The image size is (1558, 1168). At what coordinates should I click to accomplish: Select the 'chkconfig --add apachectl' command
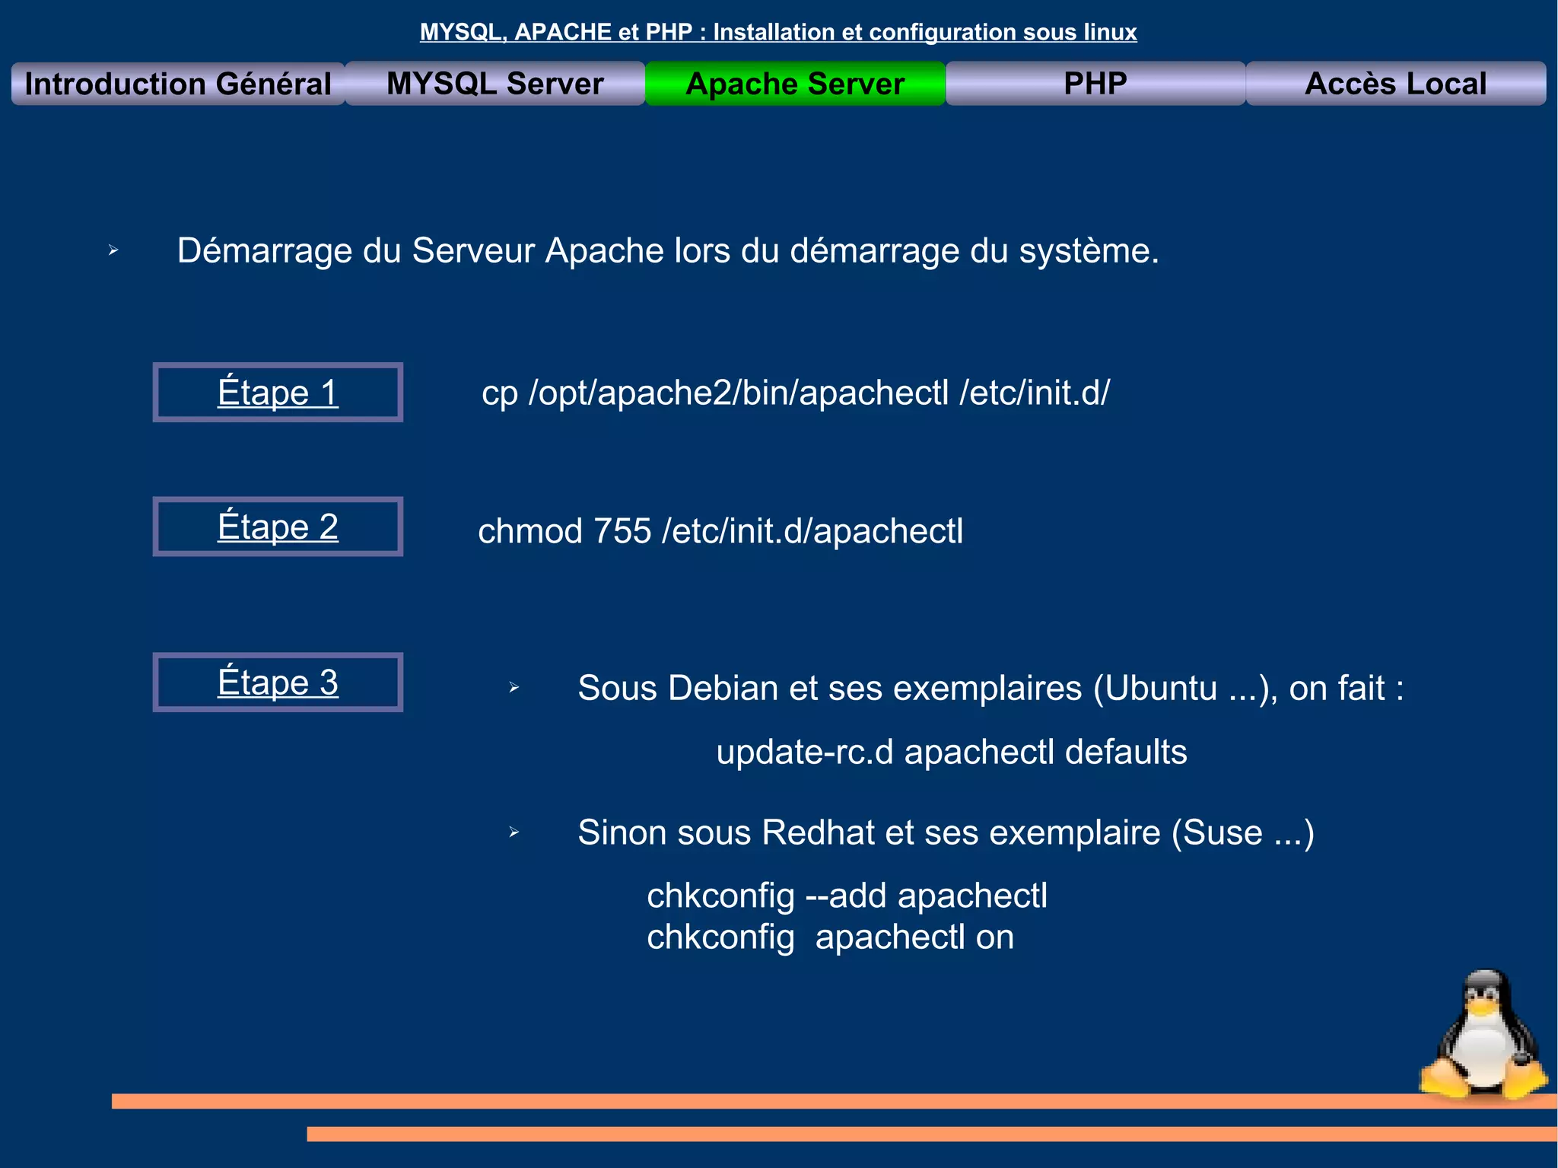click(x=847, y=896)
